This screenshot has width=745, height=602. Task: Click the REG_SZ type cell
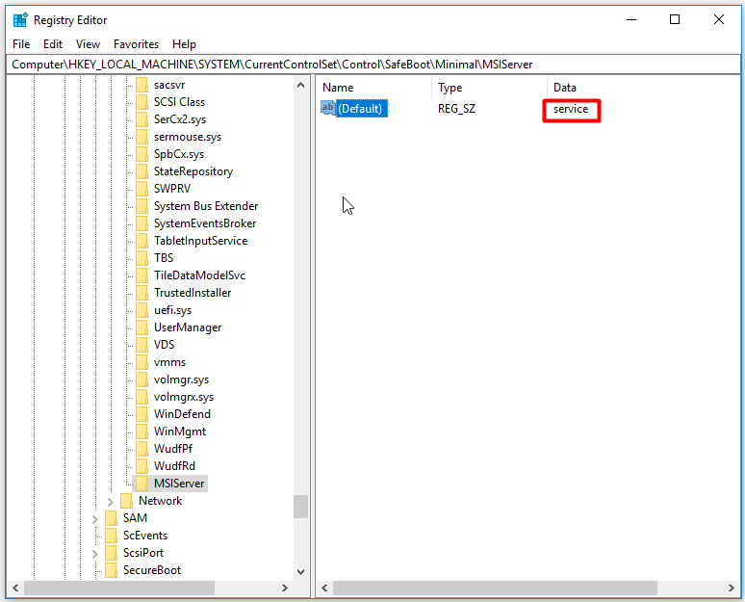coord(456,109)
